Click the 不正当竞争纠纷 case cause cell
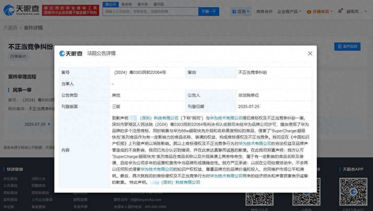Viewport: 373px width, 211px height. tap(274, 72)
